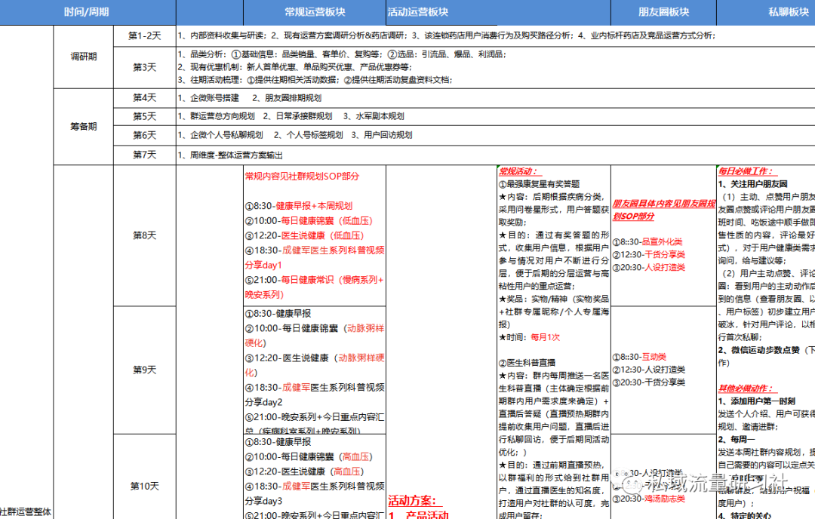The height and width of the screenshot is (519, 815).
Task: Select the 朋友圈具体内容见朋友圈规划SOP部分 cell
Action: tap(664, 235)
